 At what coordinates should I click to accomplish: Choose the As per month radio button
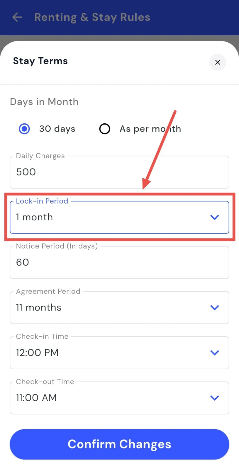[x=105, y=129]
